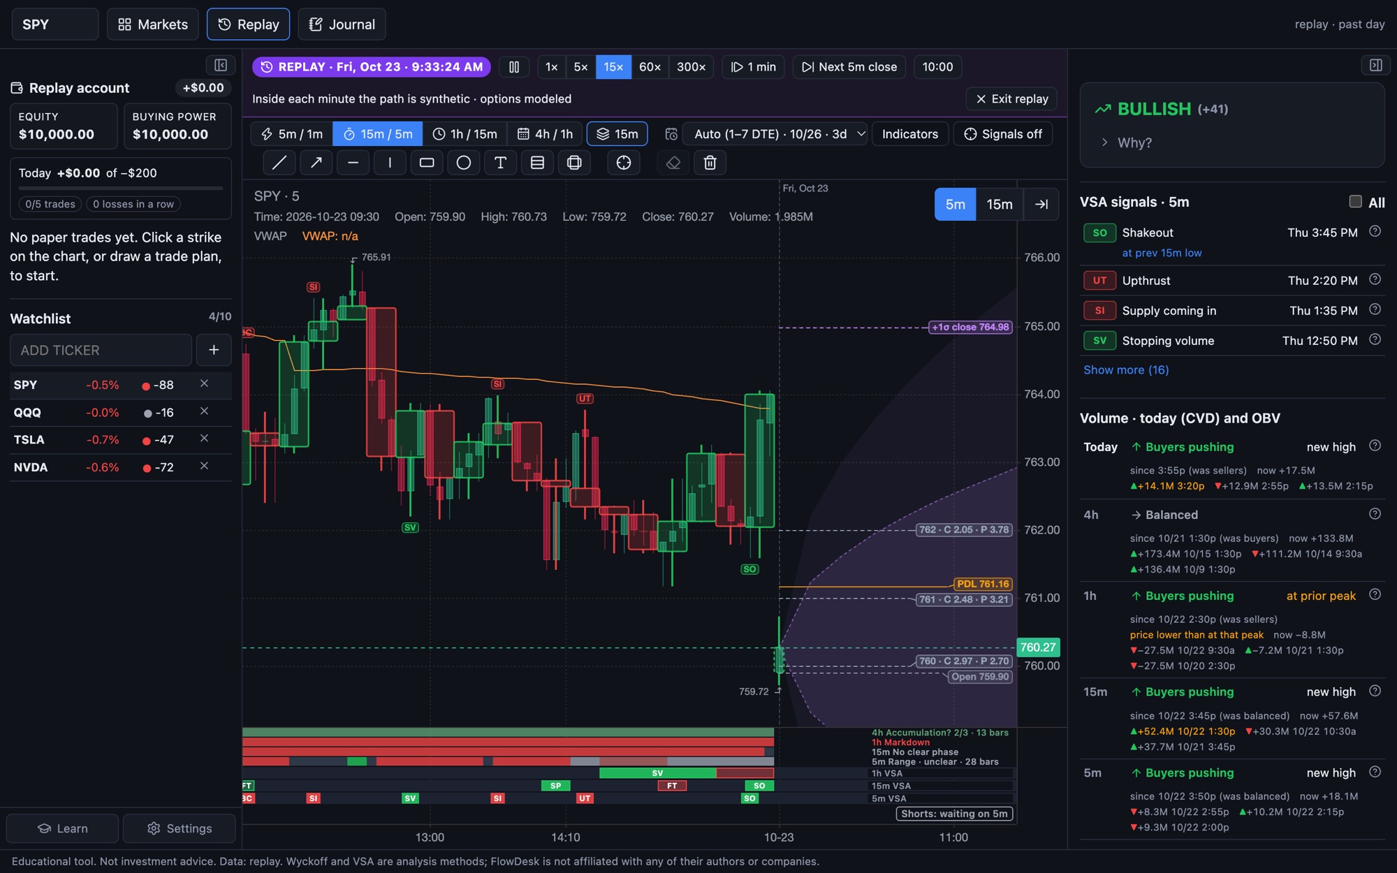1397x873 pixels.
Task: Select the 1h / 15m timeframe pair
Action: [465, 134]
